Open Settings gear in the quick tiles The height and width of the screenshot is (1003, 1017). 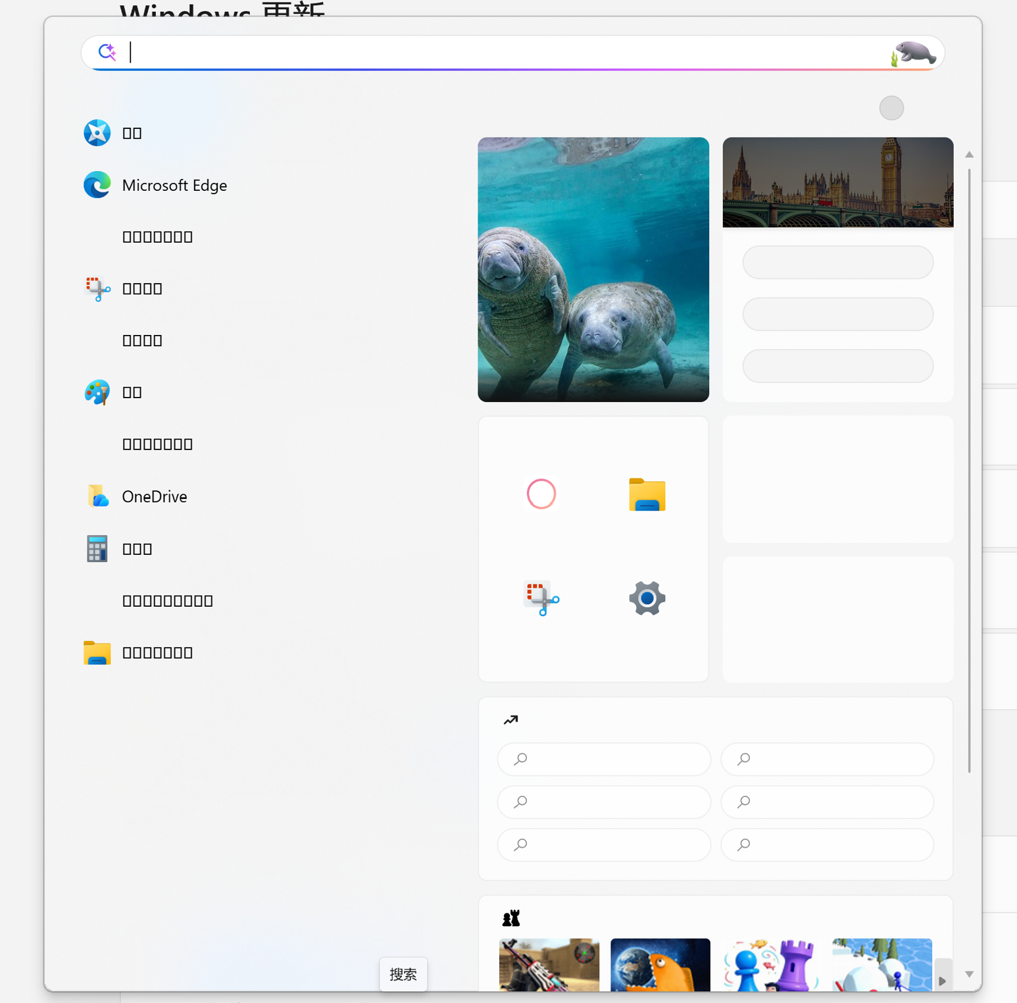(647, 598)
